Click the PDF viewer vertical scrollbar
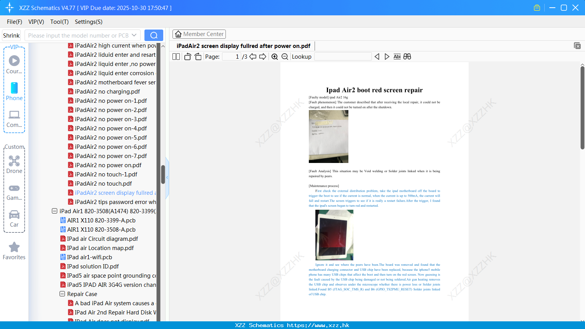Image resolution: width=585 pixels, height=329 pixels. click(582, 107)
